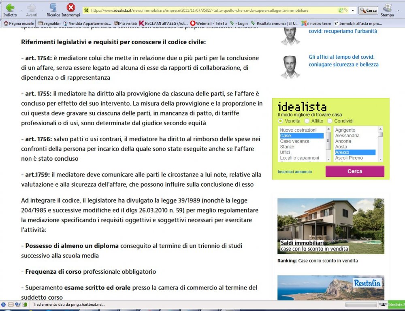Click the Cerca search button in toolbar
The height and width of the screenshot is (311, 405).
pyautogui.click(x=369, y=11)
